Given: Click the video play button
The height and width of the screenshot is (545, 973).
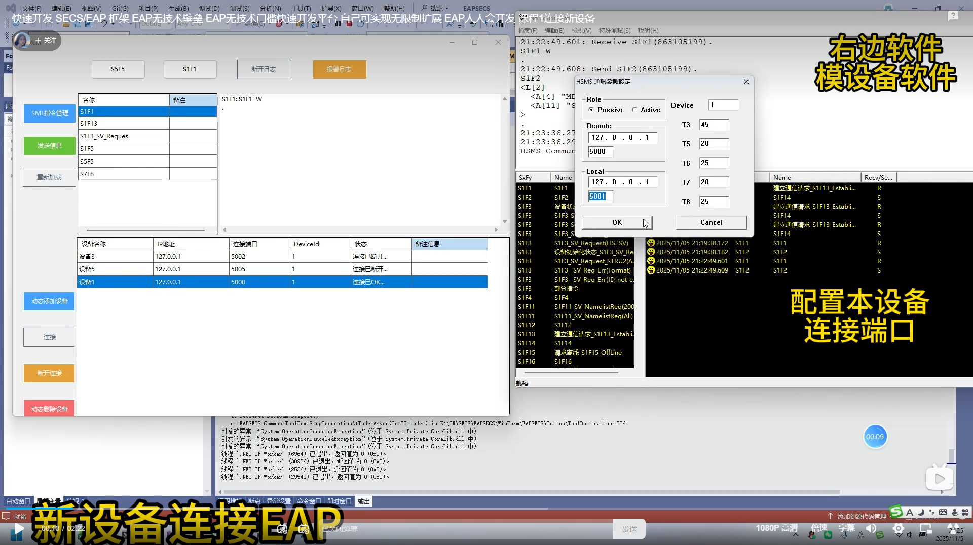Looking at the screenshot, I should tap(18, 529).
